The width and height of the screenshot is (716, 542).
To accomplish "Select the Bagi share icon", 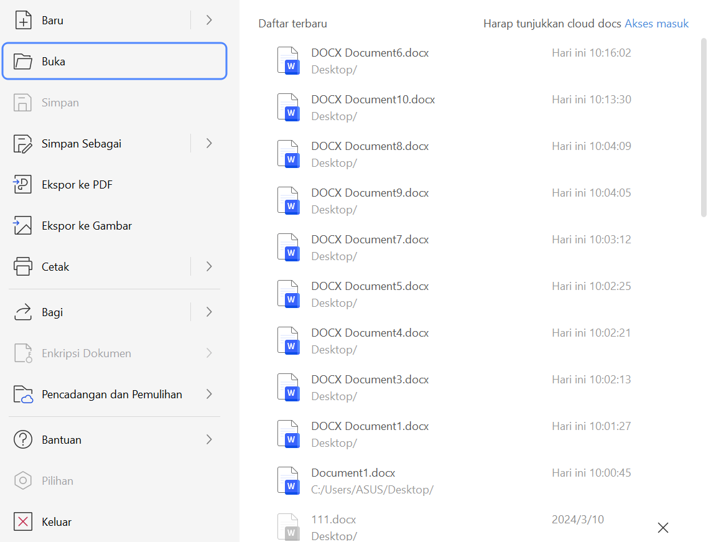I will [x=22, y=312].
